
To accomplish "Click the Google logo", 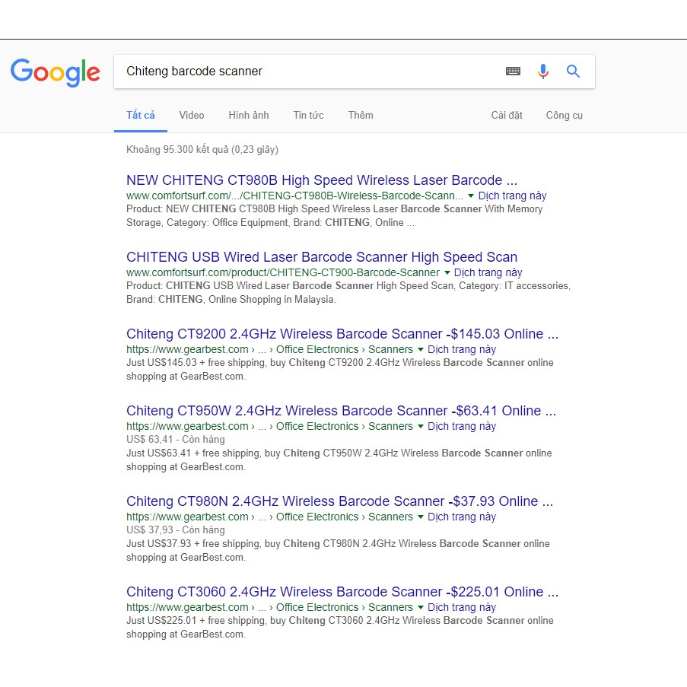I will pyautogui.click(x=55, y=72).
